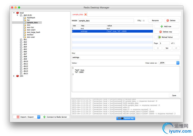The width and height of the screenshot is (193, 136).
Task: Click the green plus Add row icon
Action: [x=162, y=26]
